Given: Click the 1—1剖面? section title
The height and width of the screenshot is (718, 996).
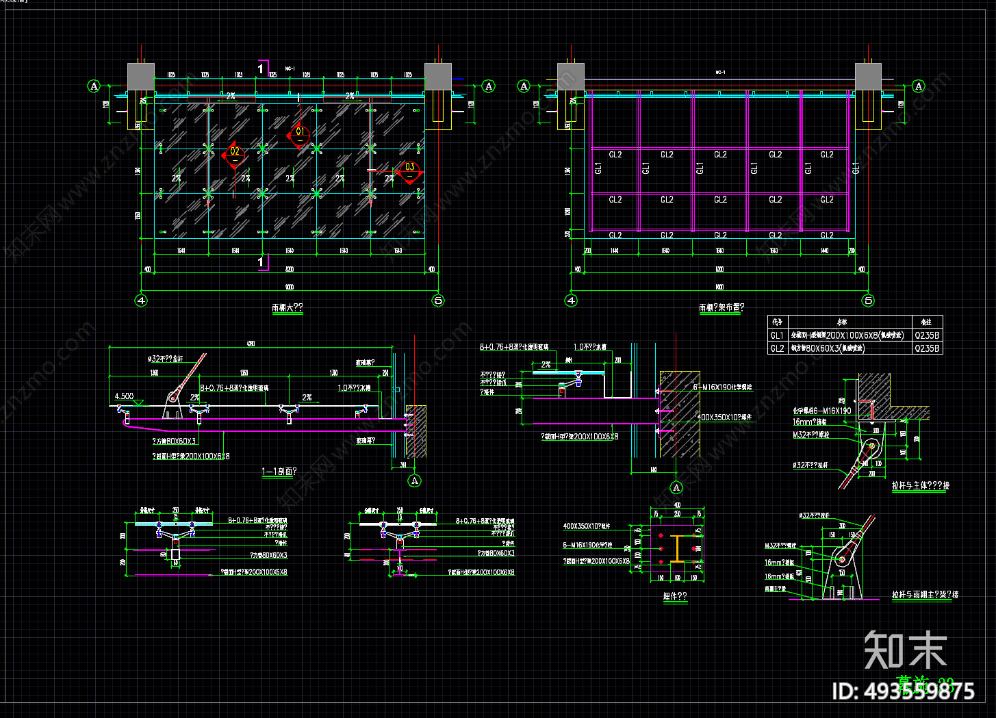Looking at the screenshot, I should (x=279, y=472).
